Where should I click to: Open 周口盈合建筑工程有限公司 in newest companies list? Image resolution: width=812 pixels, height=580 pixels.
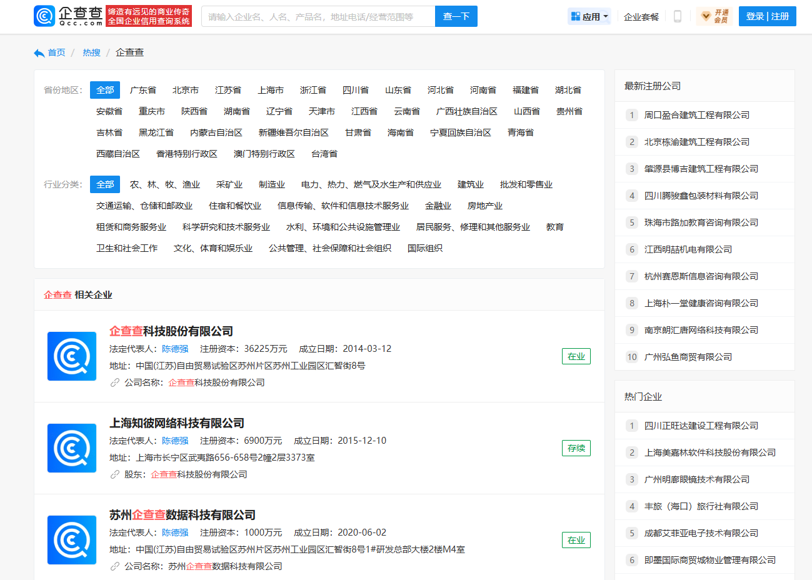[x=696, y=115]
